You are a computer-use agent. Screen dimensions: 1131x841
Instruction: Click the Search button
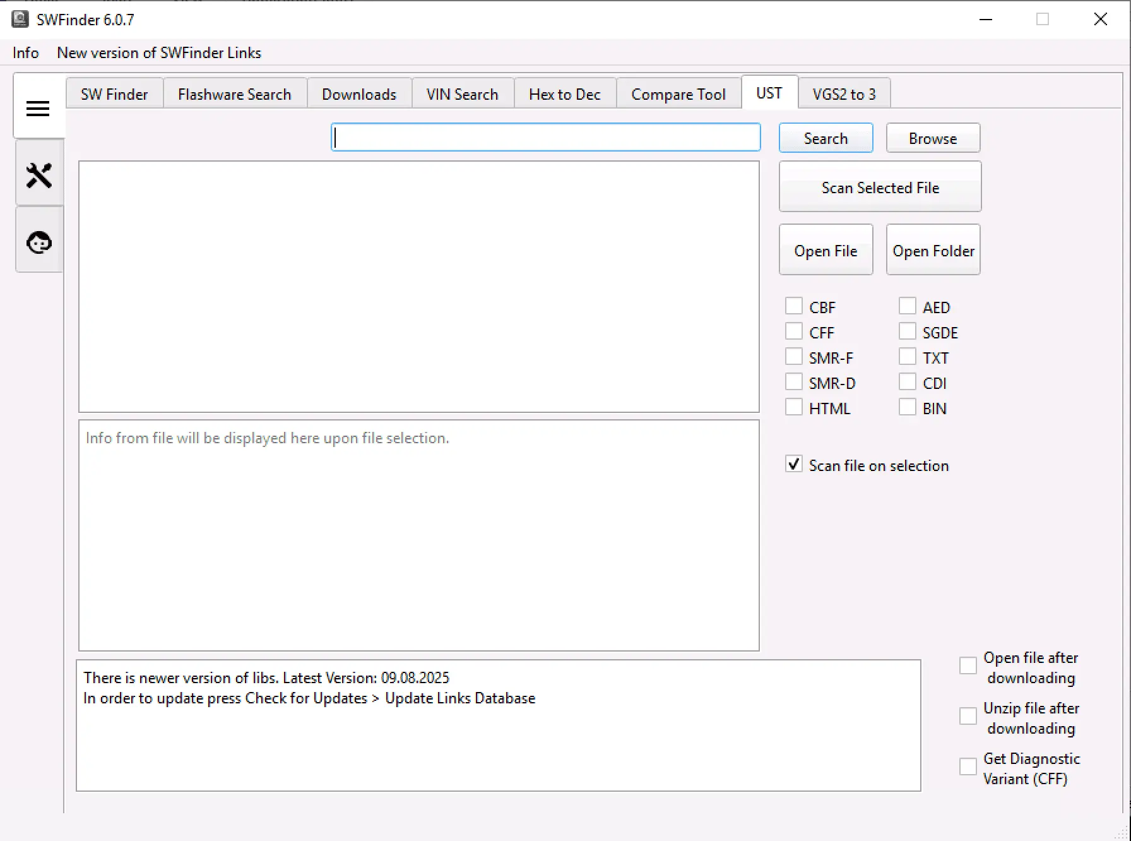tap(826, 138)
